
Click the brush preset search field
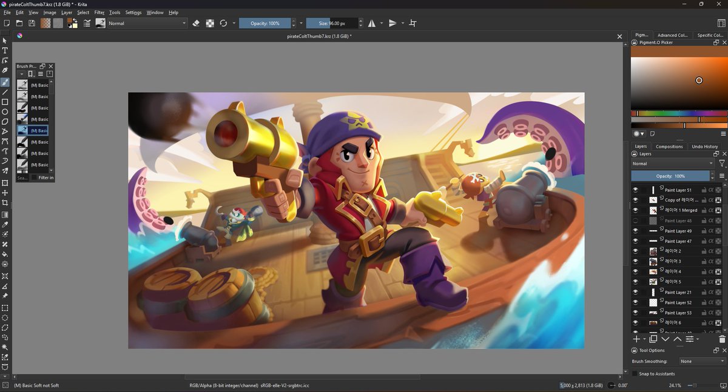coord(22,178)
